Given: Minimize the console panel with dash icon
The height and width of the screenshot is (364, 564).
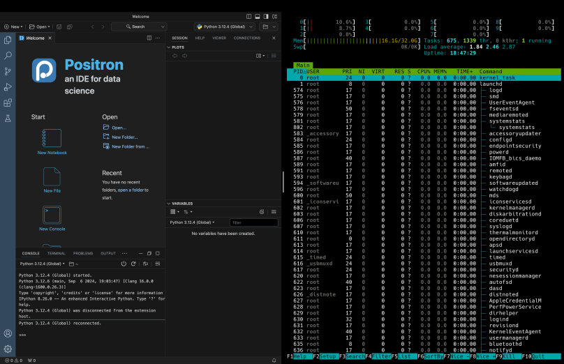Looking at the screenshot, I should pyautogui.click(x=140, y=253).
